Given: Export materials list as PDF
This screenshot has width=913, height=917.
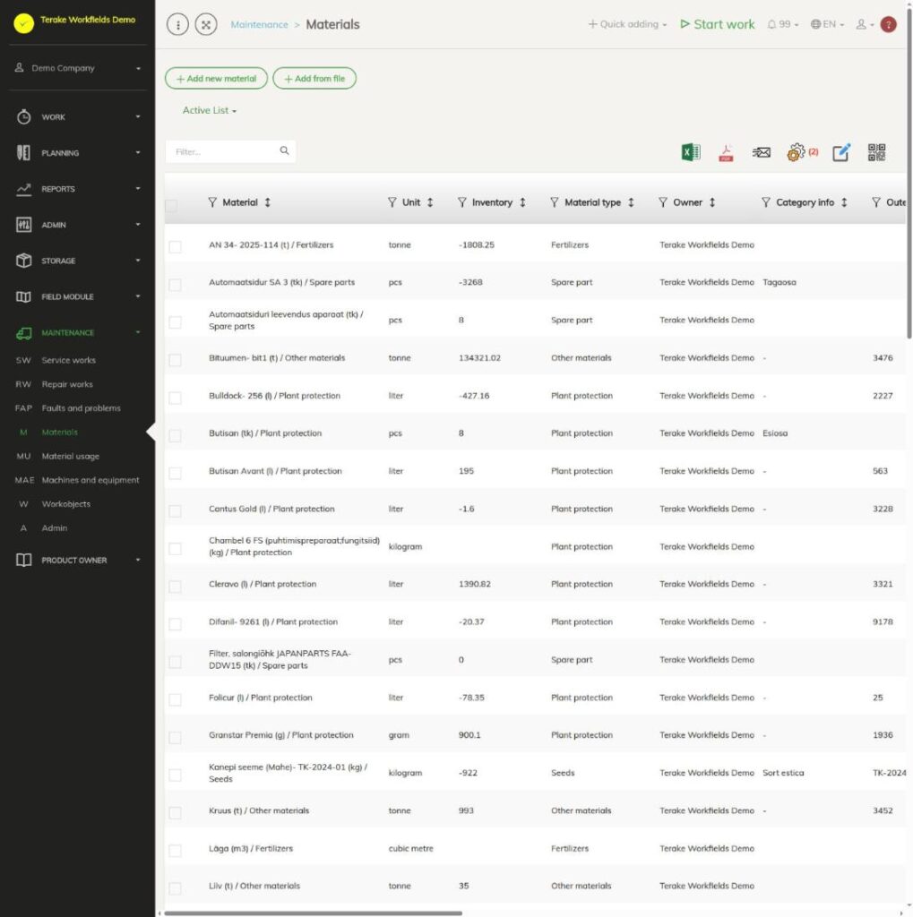Looking at the screenshot, I should tap(726, 152).
